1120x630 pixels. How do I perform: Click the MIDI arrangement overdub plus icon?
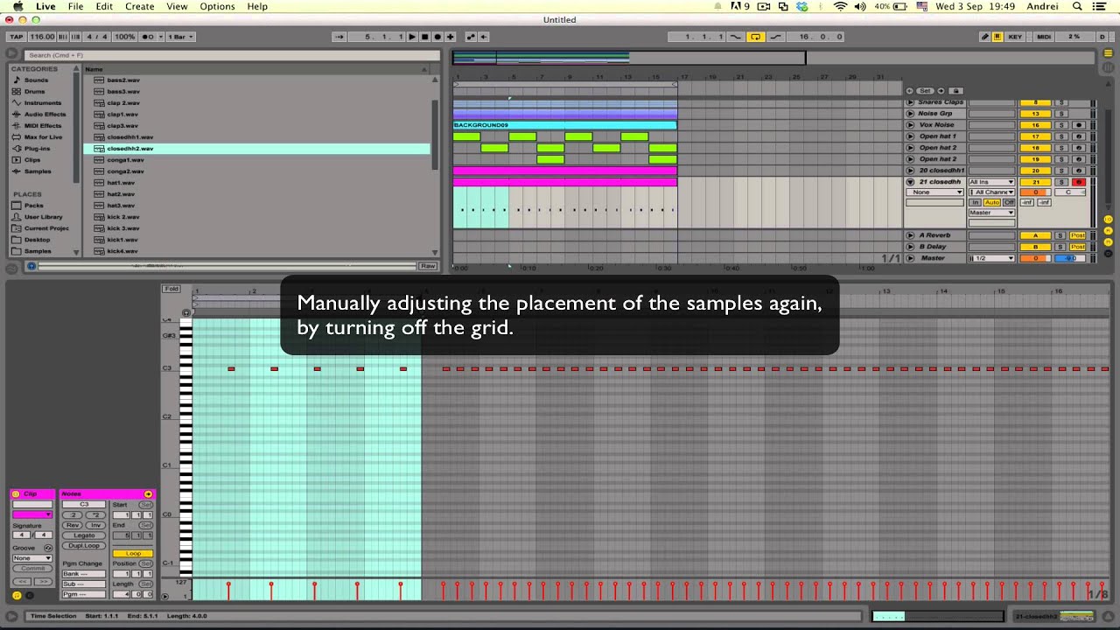(x=450, y=37)
